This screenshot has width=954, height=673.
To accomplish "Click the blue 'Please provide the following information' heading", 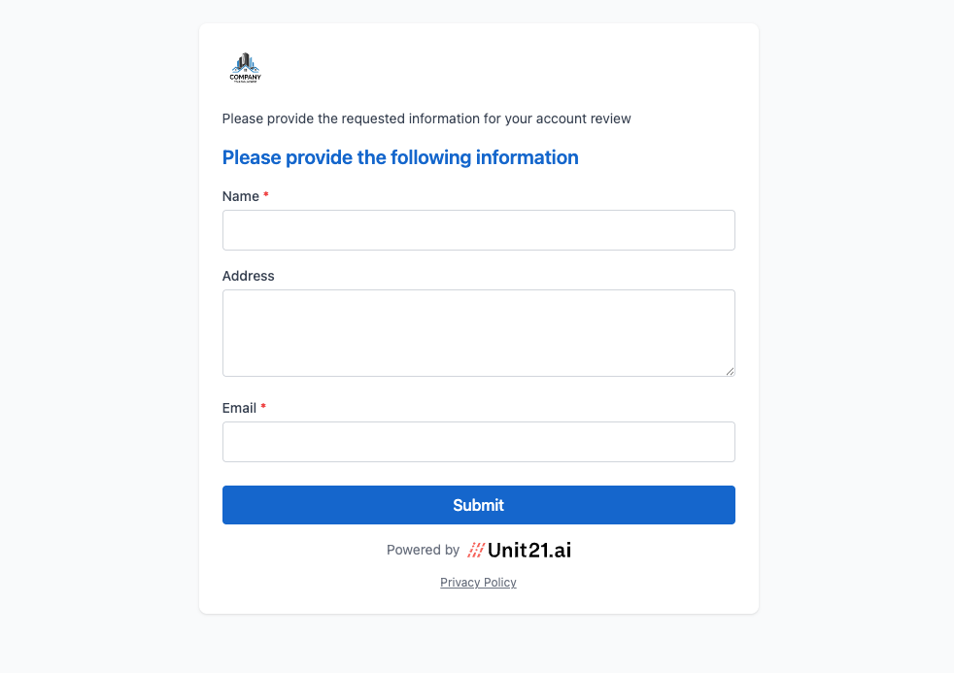I will (x=400, y=157).
